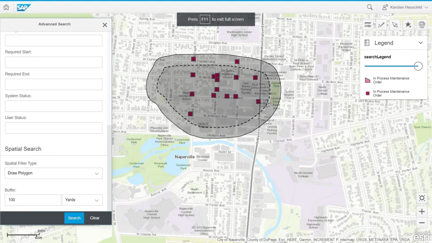Image resolution: width=432 pixels, height=243 pixels.
Task: Open Karsten Hauschild user menu
Action: click(404, 7)
